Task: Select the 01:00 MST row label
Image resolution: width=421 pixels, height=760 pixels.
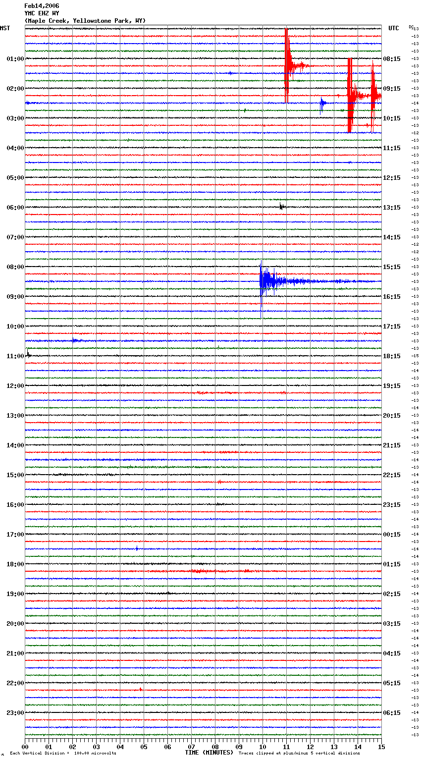Action: point(15,59)
